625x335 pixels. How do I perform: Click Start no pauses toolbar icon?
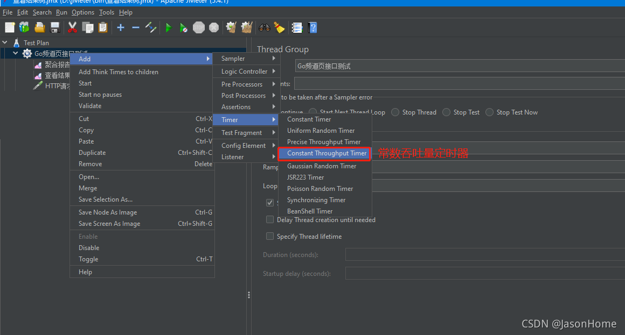coord(183,27)
